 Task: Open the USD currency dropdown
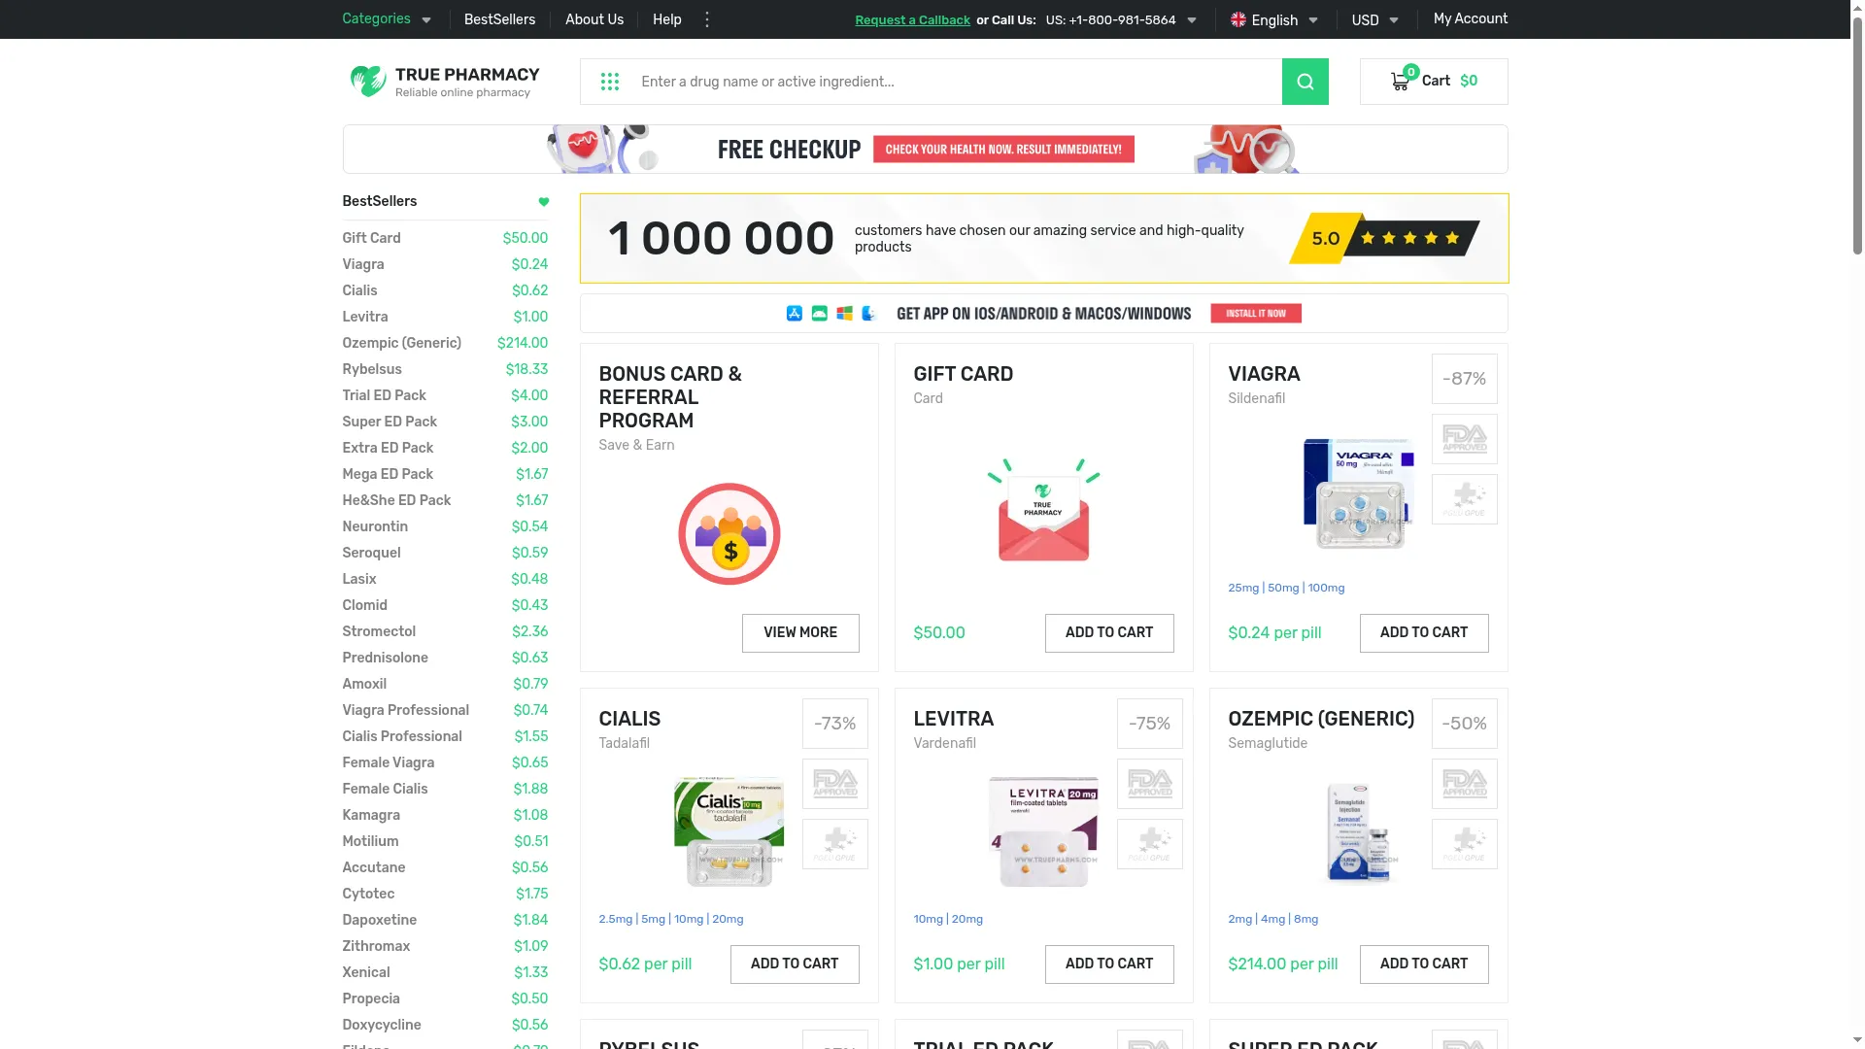click(x=1374, y=20)
